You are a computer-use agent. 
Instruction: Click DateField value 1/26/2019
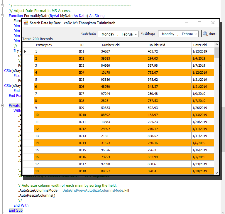[x=203, y=107]
